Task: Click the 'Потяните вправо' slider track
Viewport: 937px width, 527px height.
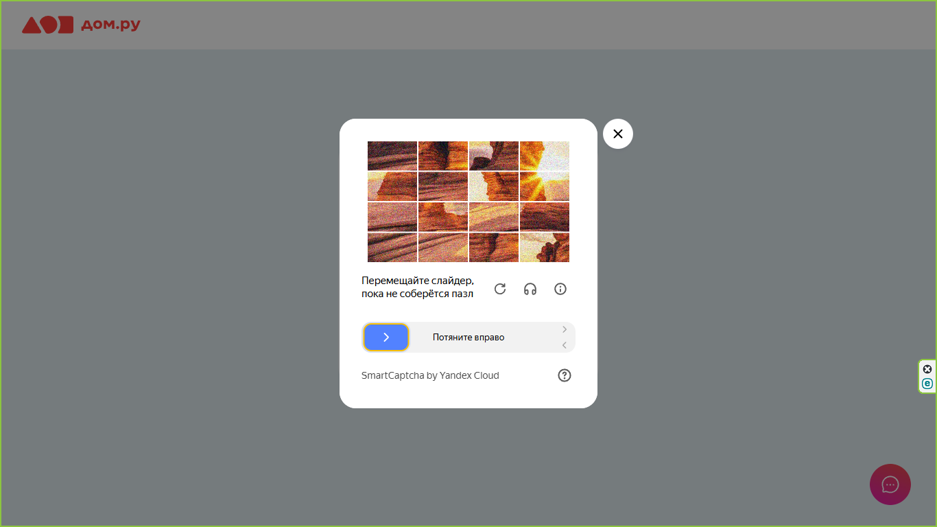Action: pyautogui.click(x=468, y=337)
